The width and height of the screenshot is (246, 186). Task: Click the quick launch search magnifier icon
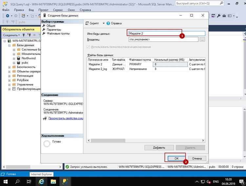tap(221, 3)
